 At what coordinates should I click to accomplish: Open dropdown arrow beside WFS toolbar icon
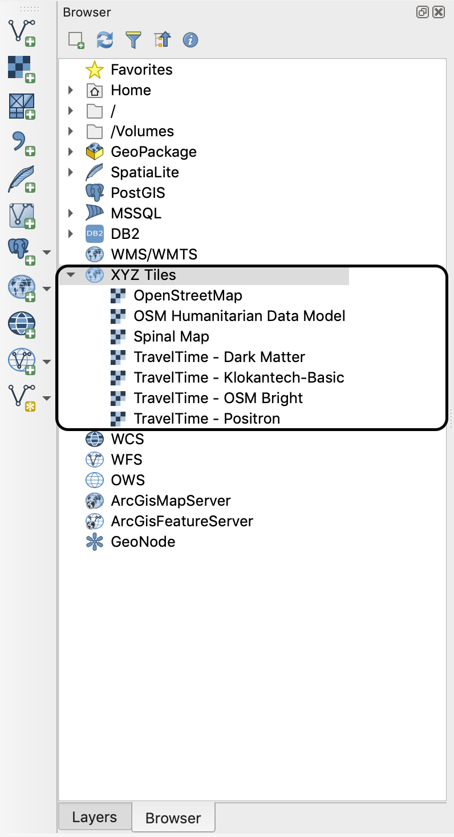(47, 361)
